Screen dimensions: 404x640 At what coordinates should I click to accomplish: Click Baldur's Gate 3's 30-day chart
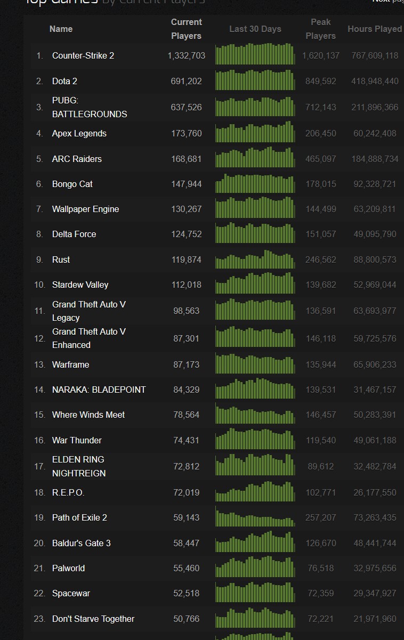[255, 542]
